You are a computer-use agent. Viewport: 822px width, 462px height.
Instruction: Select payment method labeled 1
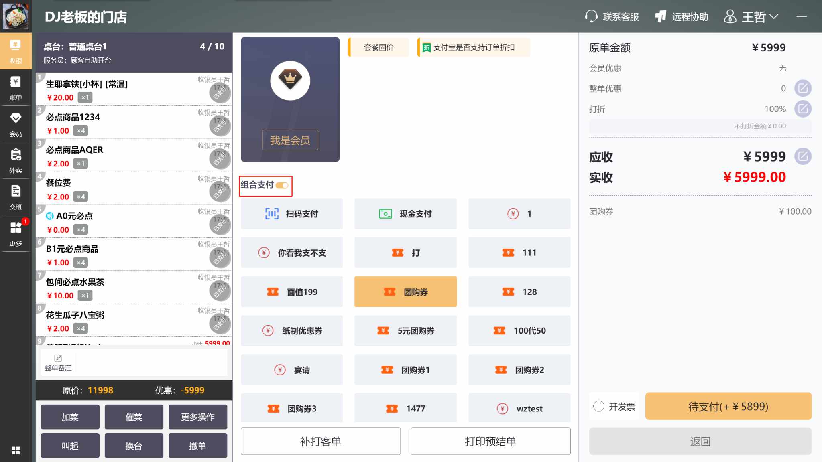(x=519, y=214)
